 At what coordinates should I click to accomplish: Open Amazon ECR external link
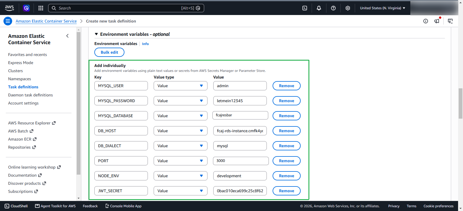click(x=22, y=139)
